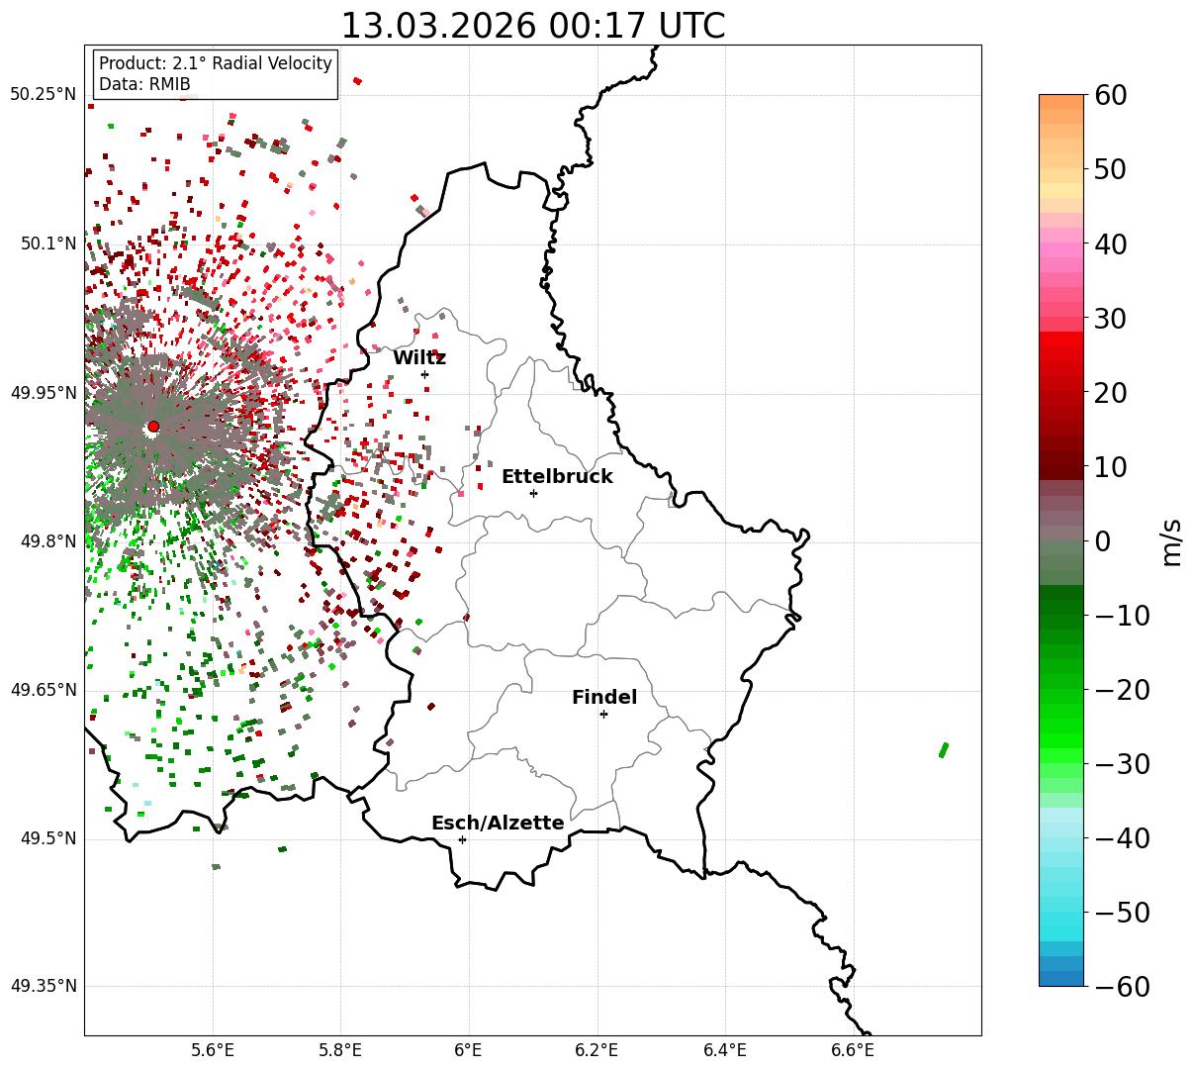Click the 30 value on the colorbar

(x=1110, y=318)
